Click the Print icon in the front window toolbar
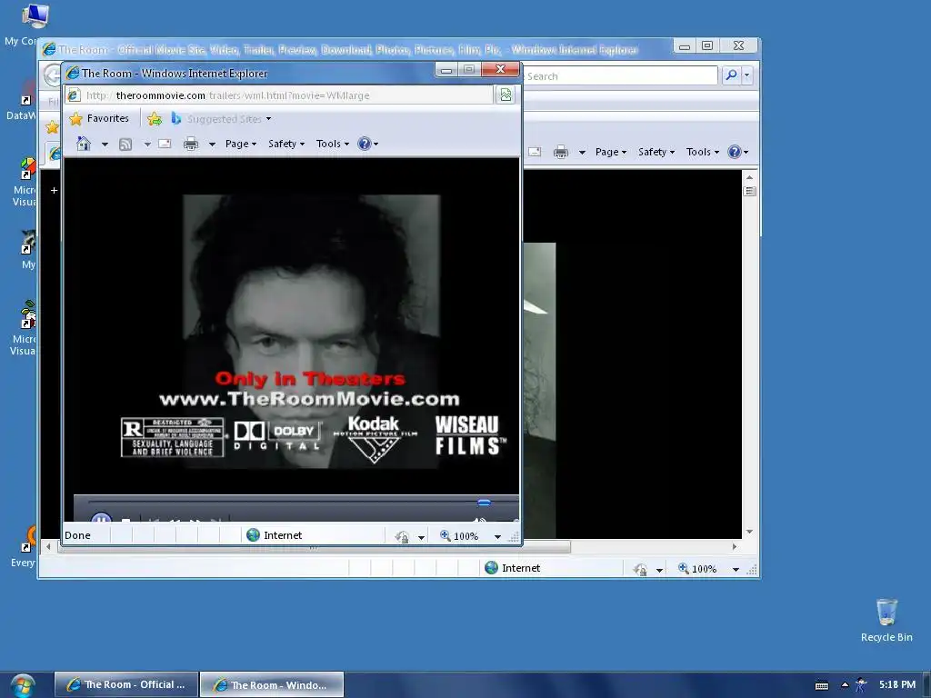 tap(191, 144)
